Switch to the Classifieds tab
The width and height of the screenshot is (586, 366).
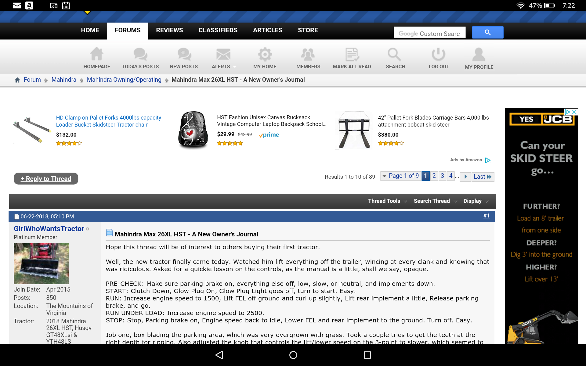tap(218, 30)
